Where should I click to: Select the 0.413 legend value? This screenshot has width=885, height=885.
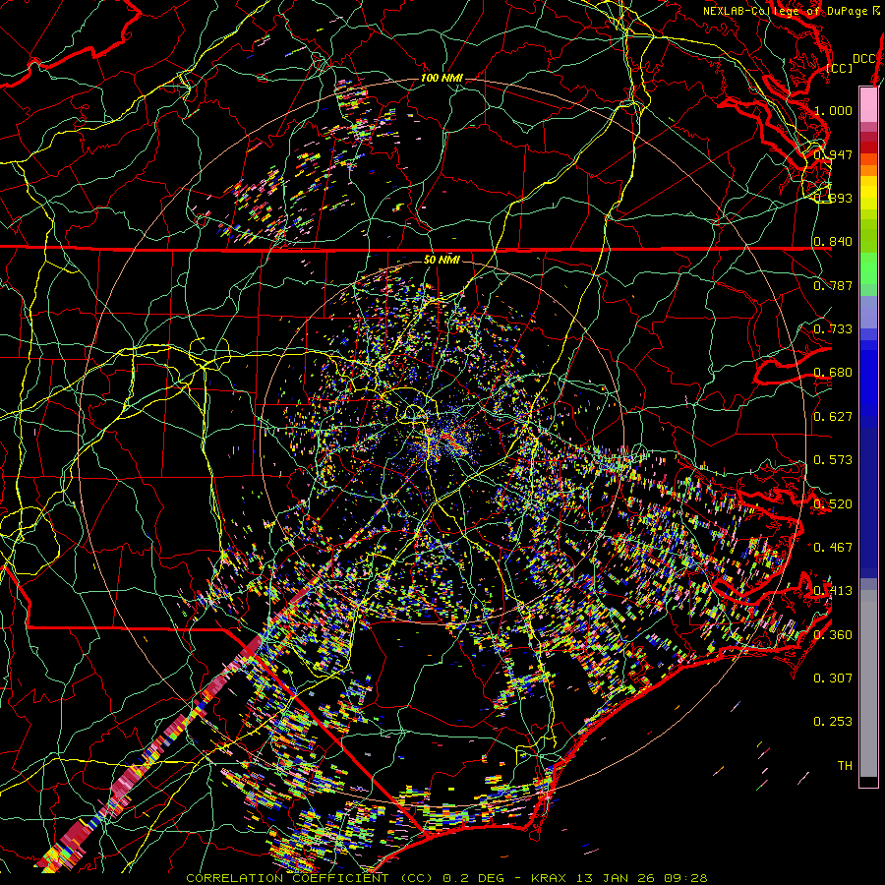[x=833, y=591]
